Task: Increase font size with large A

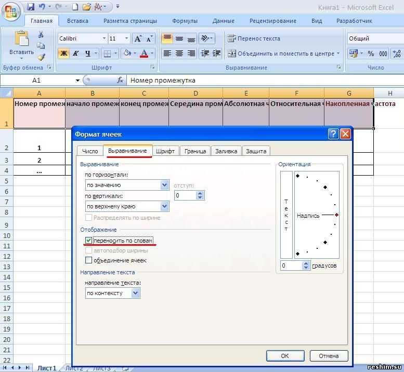Action: [x=138, y=38]
